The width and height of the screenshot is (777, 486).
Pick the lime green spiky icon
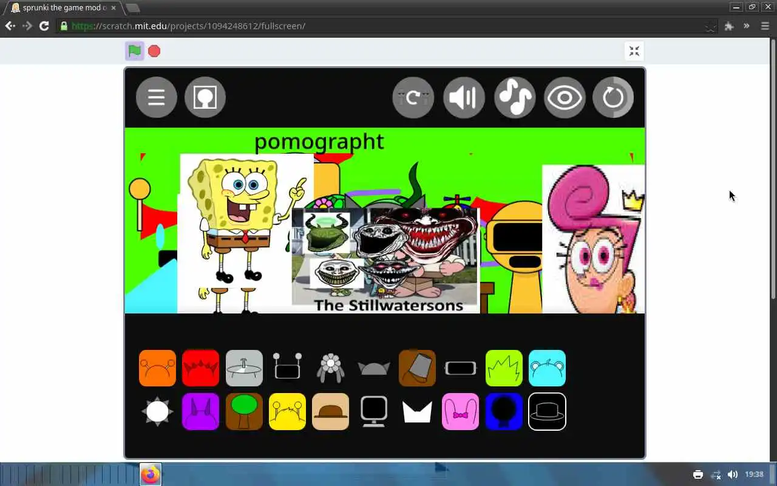504,368
